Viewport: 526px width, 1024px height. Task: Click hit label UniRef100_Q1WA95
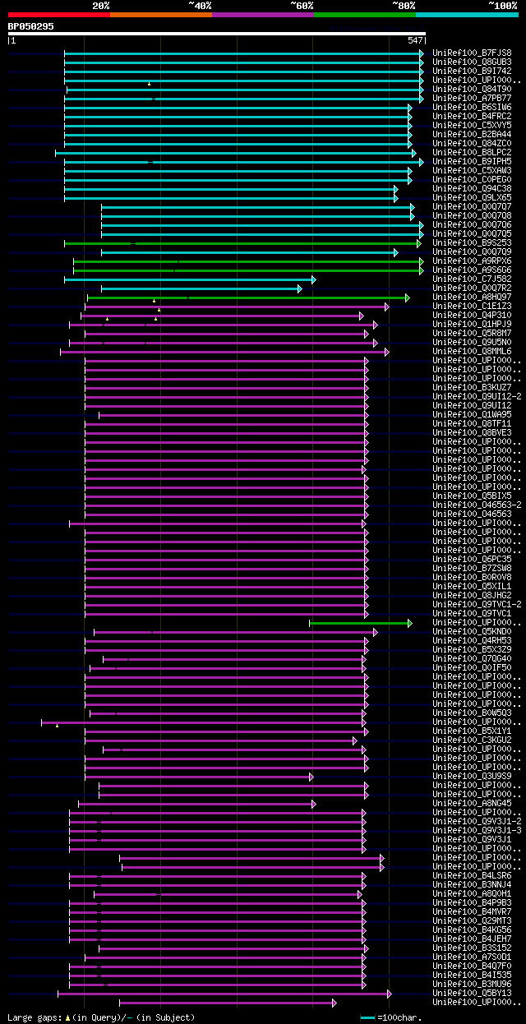point(472,414)
